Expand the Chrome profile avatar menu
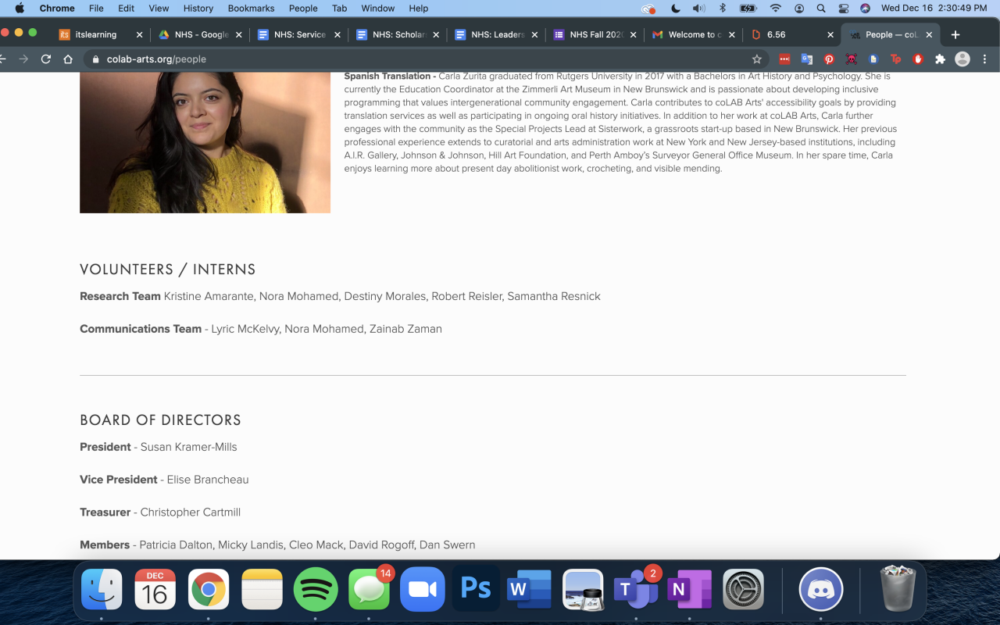 click(962, 59)
